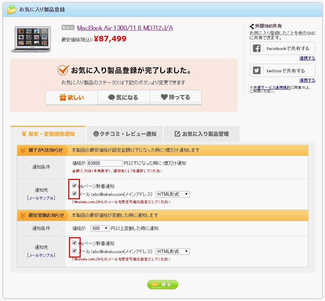The image size is (325, 301).
Task: Toggle Myページ新着通知 under 最安変動お知らせ
Action: (x=74, y=243)
